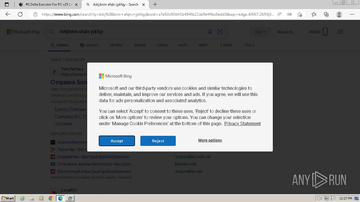Viewport: 360px width, 202px height.
Task: Open VIDEOS tab
Action: 162,45
